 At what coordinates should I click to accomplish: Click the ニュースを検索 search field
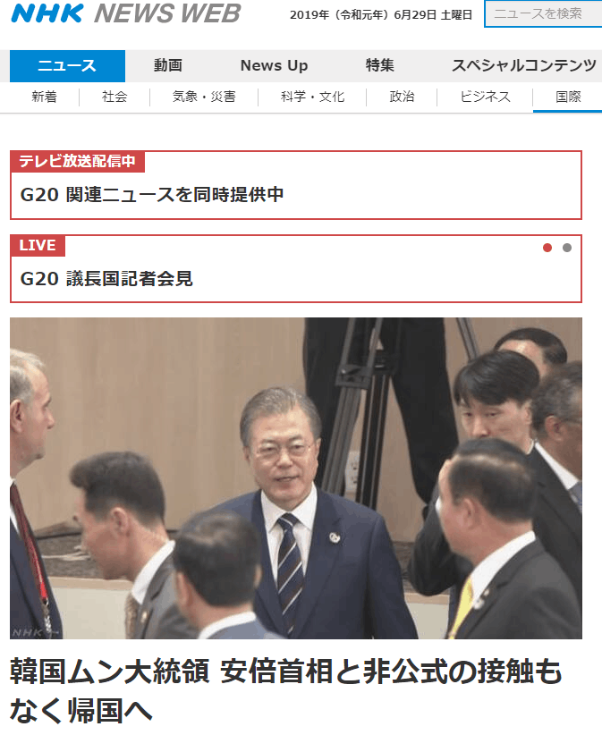coord(543,14)
